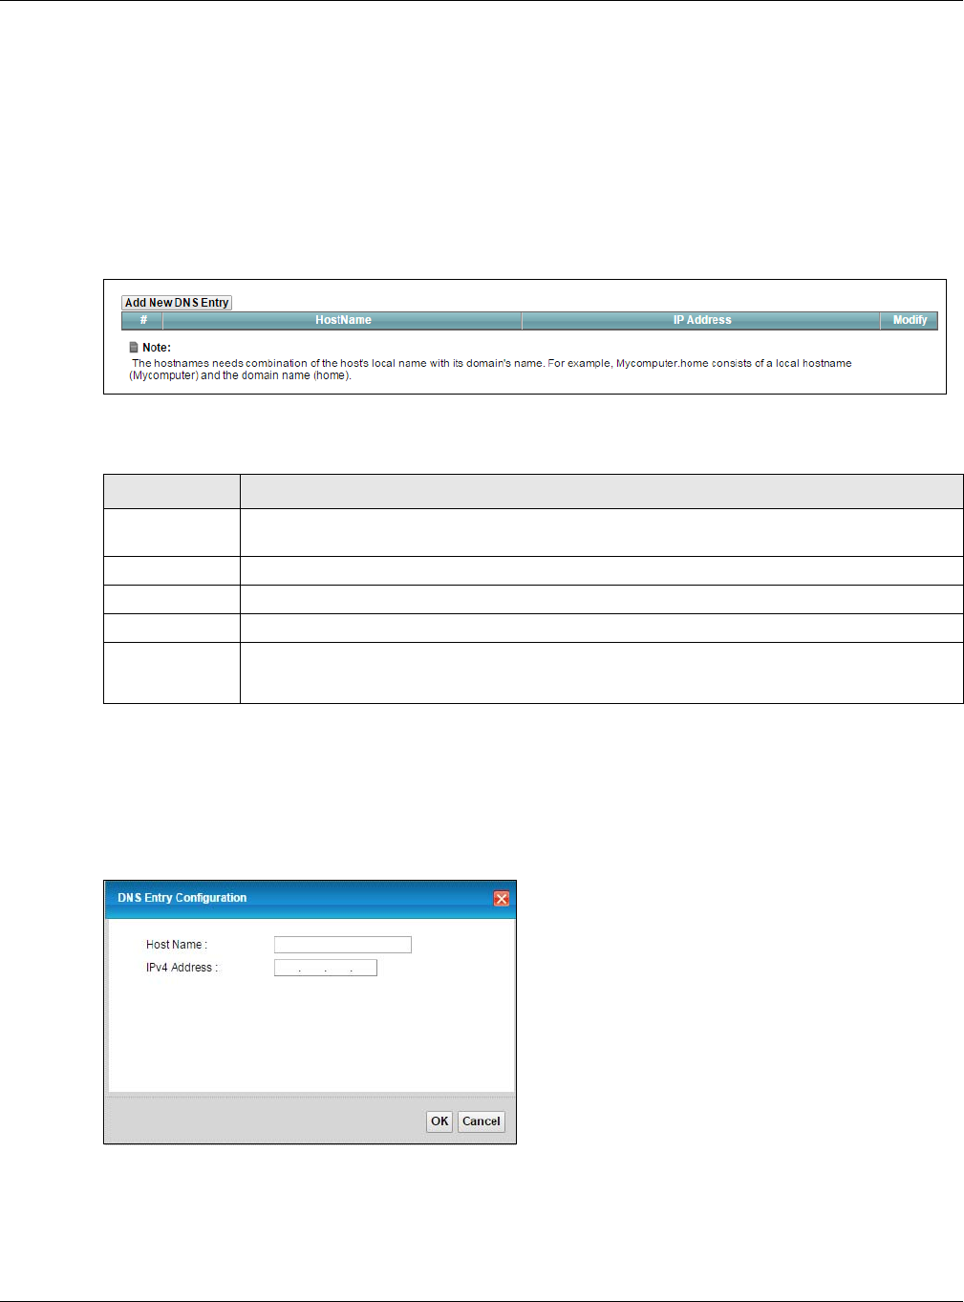Click the HostName column header

click(x=343, y=321)
